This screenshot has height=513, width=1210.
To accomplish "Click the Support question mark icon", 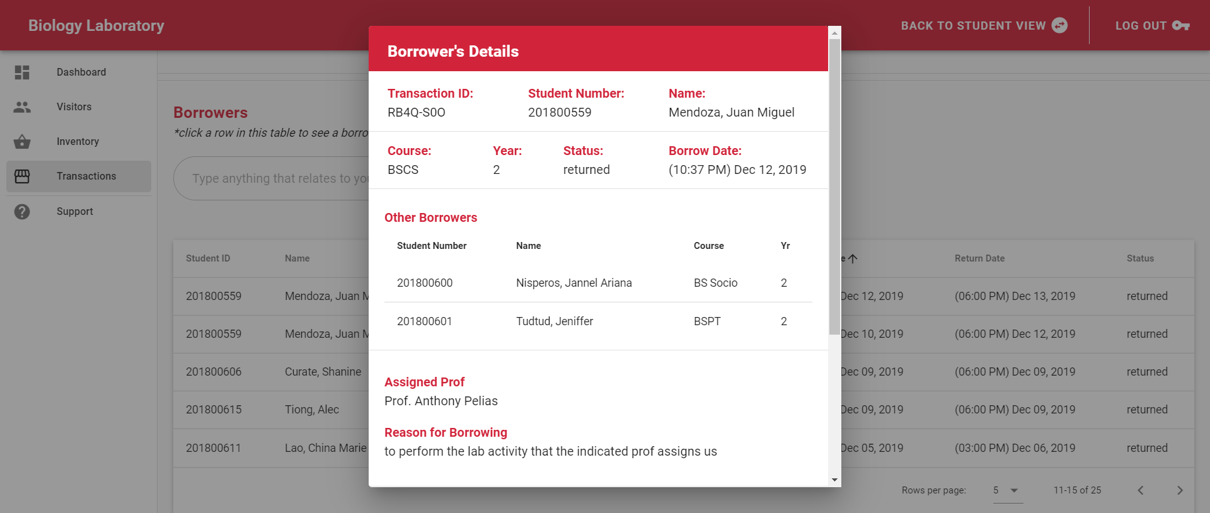I will pyautogui.click(x=22, y=212).
